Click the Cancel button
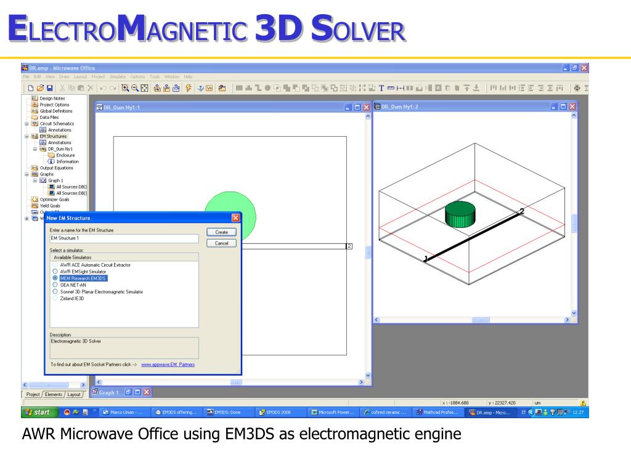631x473 pixels. pos(221,243)
